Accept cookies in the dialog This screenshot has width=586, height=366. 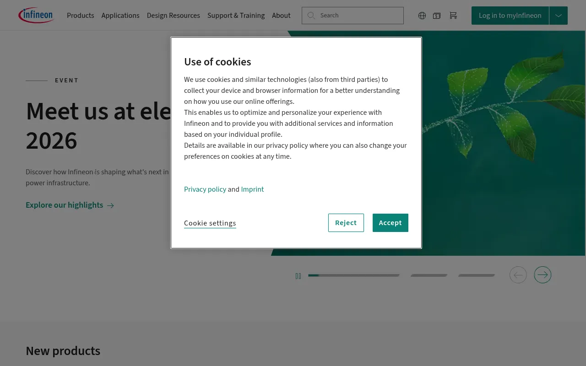(x=391, y=223)
